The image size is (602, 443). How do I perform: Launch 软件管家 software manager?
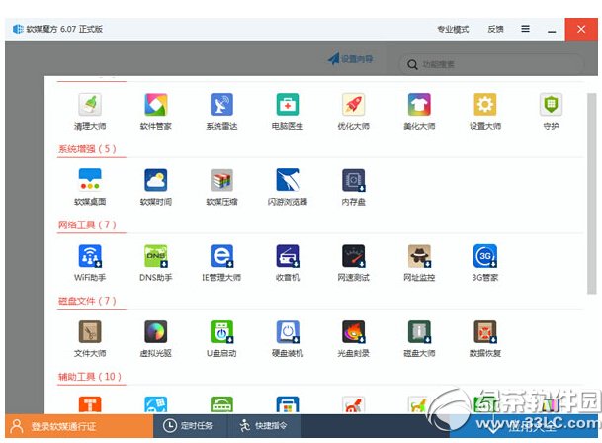tap(156, 106)
